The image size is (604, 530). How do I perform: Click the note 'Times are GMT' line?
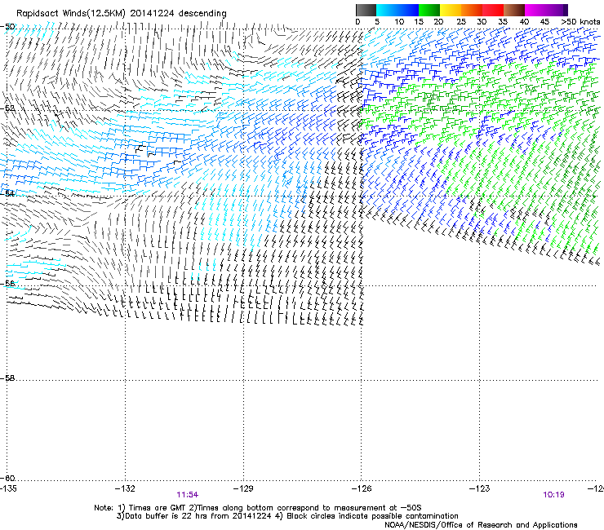(x=258, y=508)
